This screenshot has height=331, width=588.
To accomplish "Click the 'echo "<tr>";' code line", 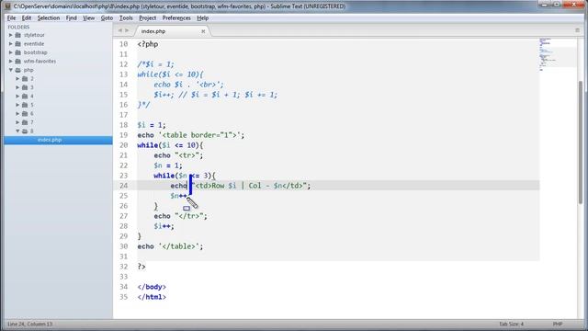I will (x=178, y=155).
